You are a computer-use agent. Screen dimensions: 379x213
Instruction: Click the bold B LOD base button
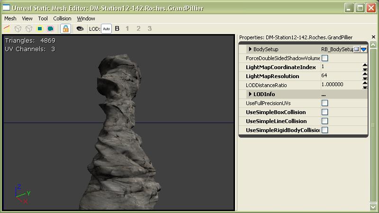(117, 29)
